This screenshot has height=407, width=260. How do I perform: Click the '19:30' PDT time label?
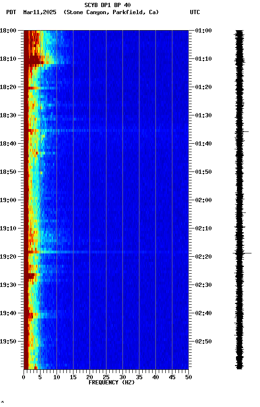point(8,285)
